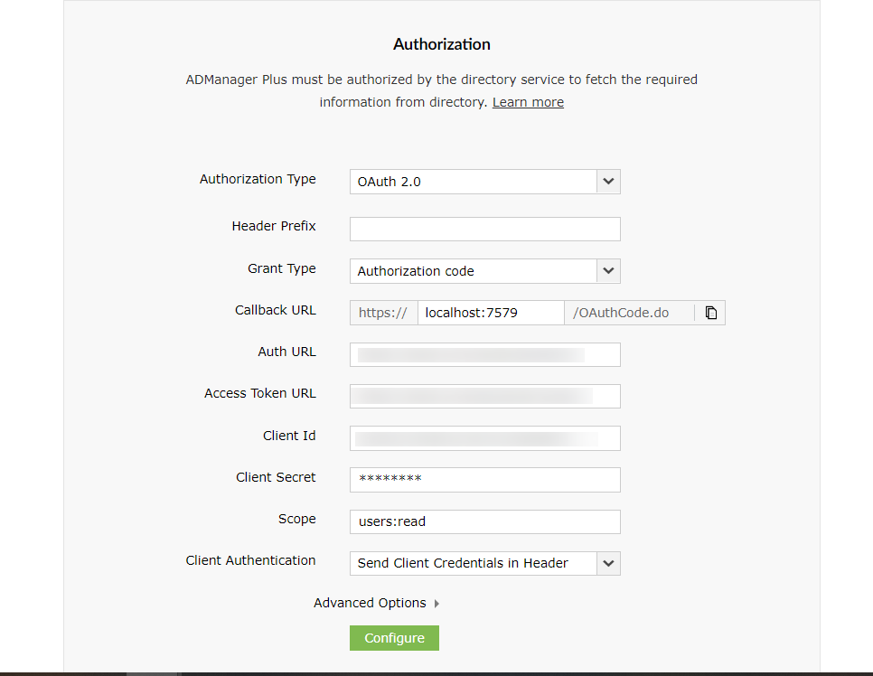This screenshot has height=676, width=873.
Task: Click the Client Authentication dropdown arrow
Action: click(x=608, y=563)
